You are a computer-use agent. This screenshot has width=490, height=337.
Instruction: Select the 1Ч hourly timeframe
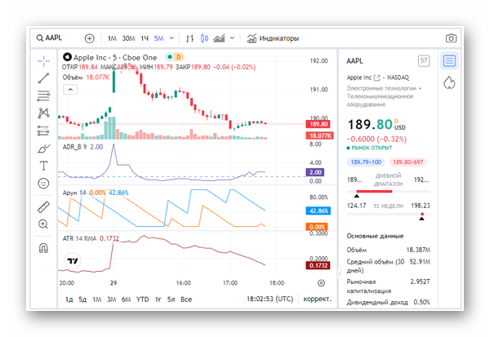coord(145,38)
